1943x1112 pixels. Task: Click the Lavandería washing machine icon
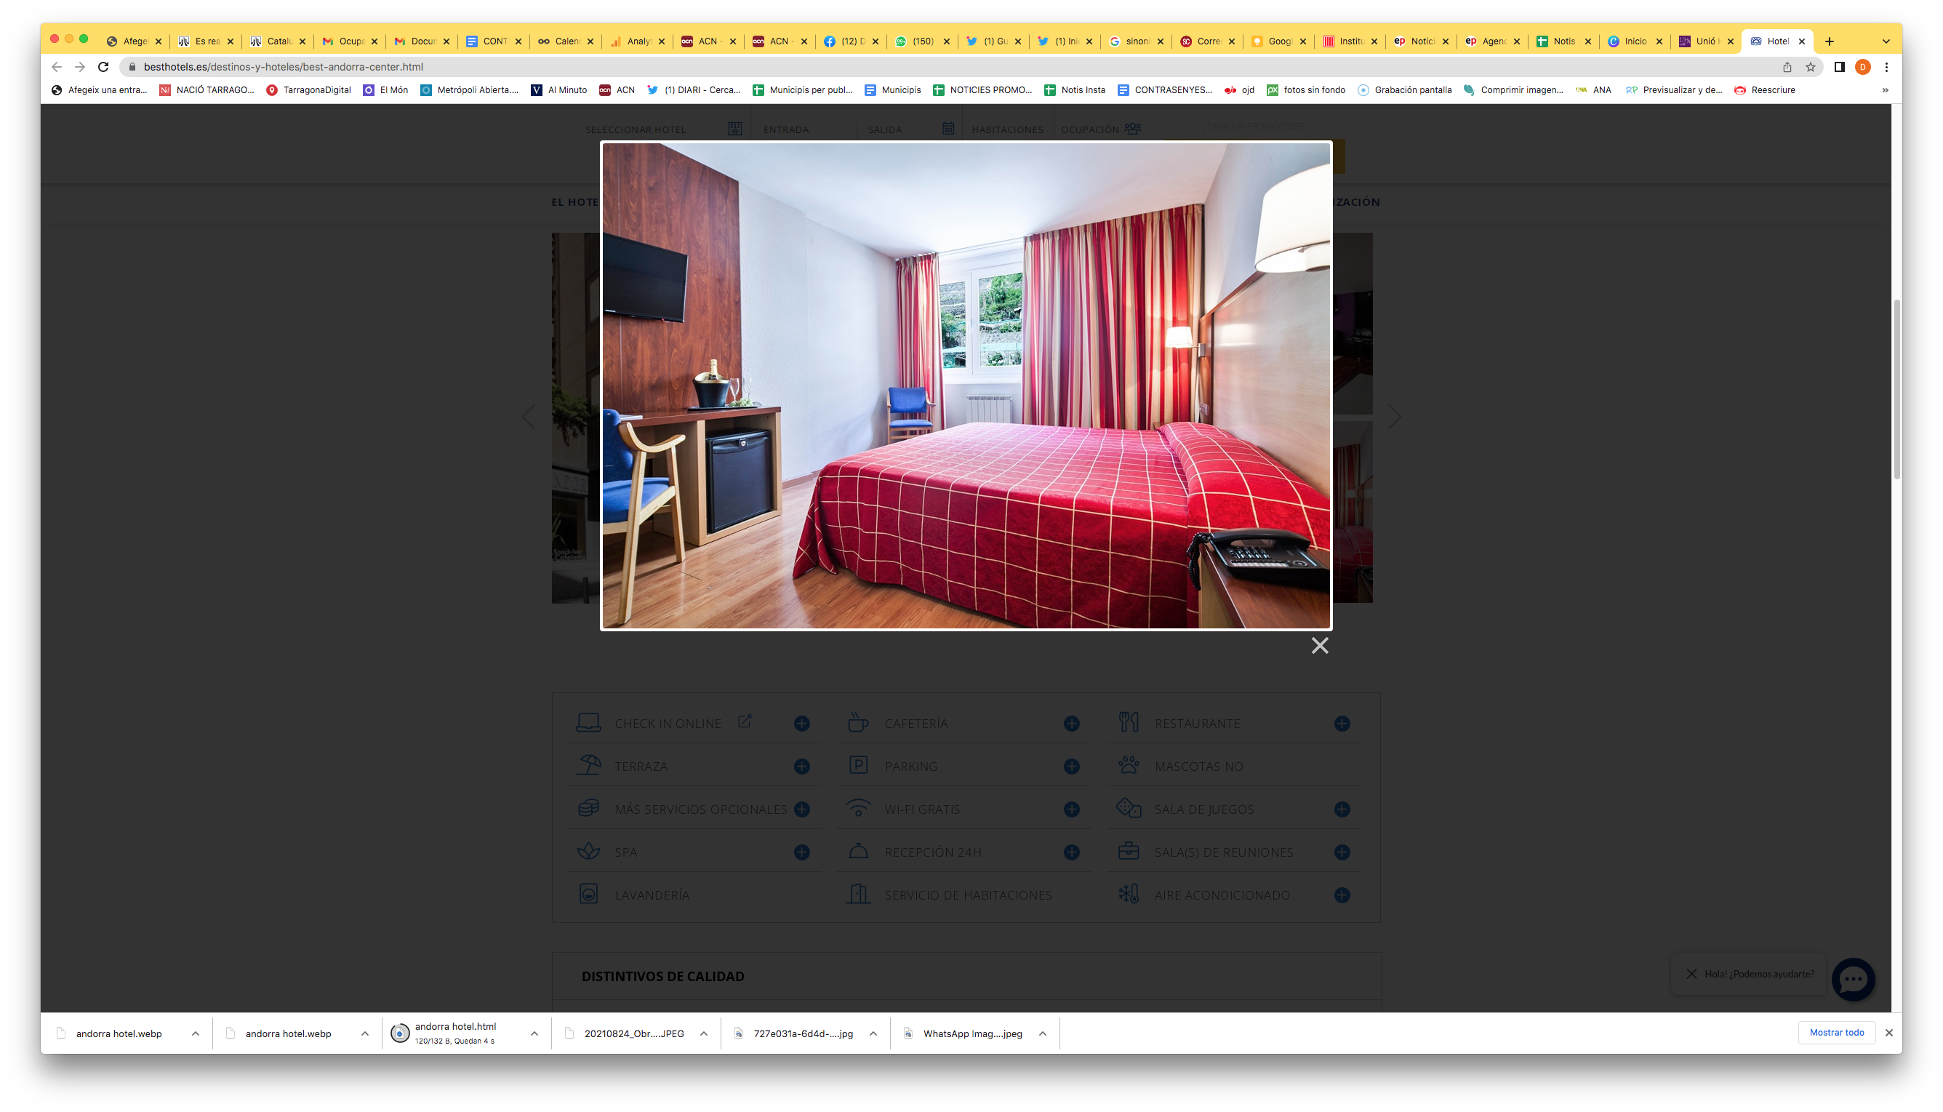[588, 894]
